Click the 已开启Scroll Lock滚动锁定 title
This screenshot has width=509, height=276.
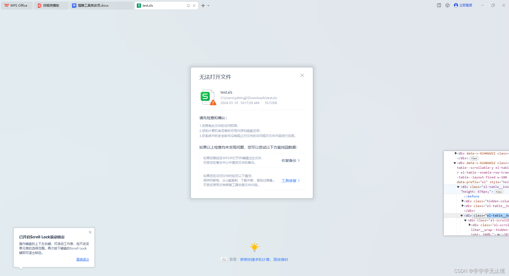(x=42, y=237)
